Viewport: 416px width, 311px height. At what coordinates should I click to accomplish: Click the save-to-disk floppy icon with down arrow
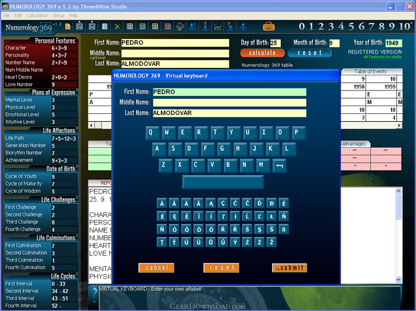coord(92,25)
